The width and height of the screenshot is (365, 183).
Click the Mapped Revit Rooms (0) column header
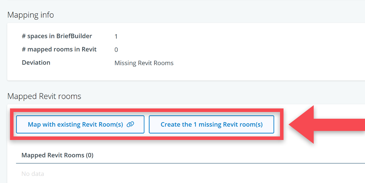tap(57, 155)
